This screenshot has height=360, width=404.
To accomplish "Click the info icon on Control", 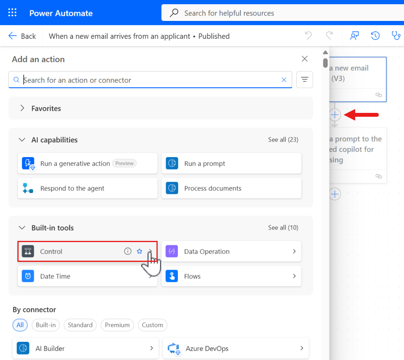I will tap(128, 251).
